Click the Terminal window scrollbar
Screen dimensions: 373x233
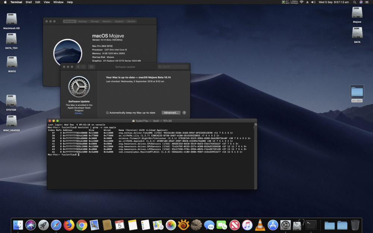coord(256,156)
